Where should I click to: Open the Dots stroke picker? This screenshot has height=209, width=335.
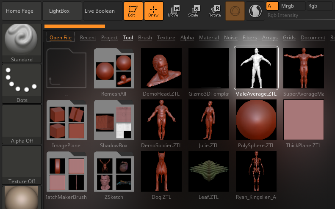[x=22, y=84]
